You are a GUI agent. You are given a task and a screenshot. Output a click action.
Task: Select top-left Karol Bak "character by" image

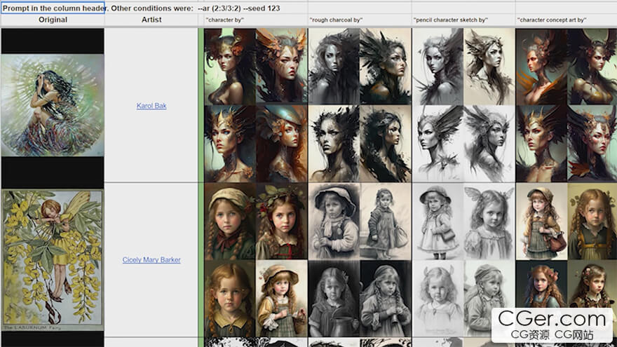pyautogui.click(x=230, y=67)
